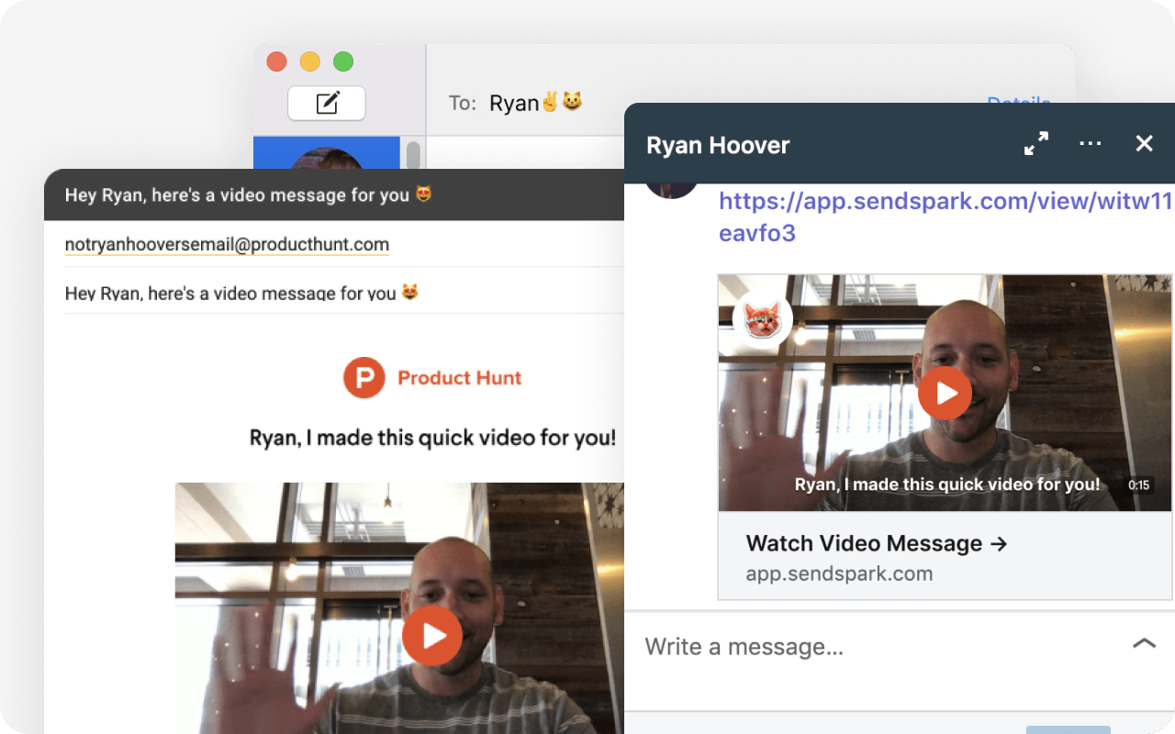Click the Messages sidebar scrollbar
1175x734 pixels.
pos(413,154)
